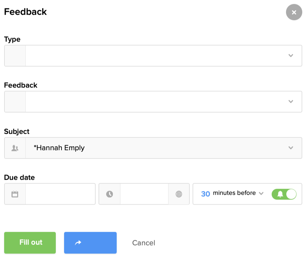Viewport: 308px width, 279px height.
Task: Click the people icon in Subject field
Action: click(x=15, y=148)
